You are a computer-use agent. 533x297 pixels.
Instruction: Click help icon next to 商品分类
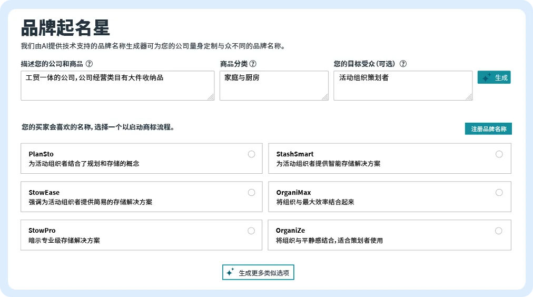tap(253, 64)
